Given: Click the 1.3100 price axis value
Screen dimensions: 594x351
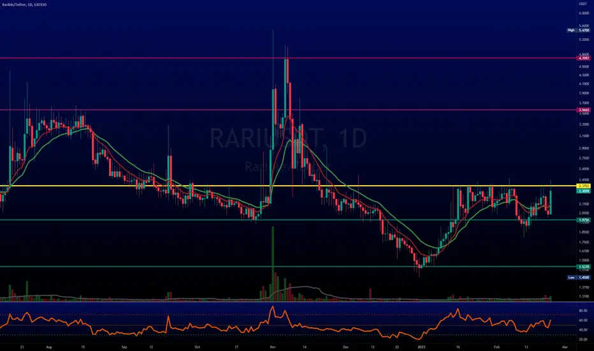Looking at the screenshot, I should click(x=584, y=296).
